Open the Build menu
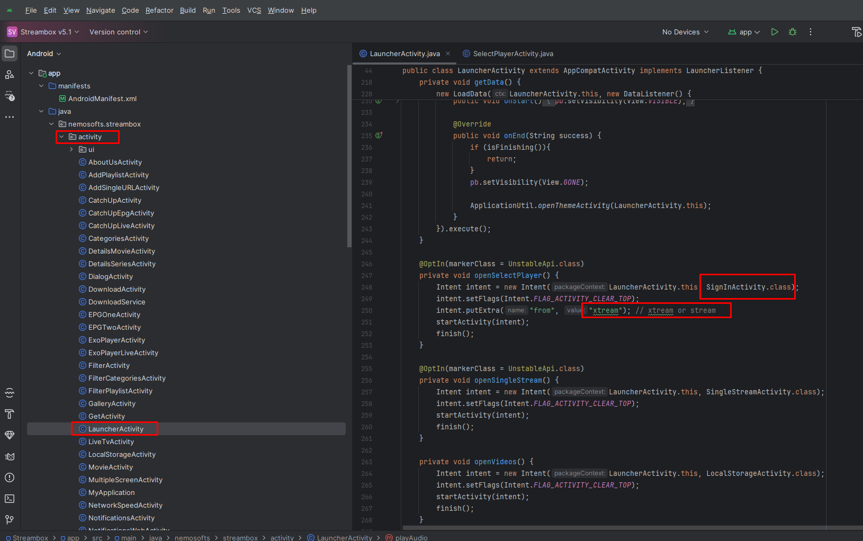The image size is (863, 541). pos(188,10)
